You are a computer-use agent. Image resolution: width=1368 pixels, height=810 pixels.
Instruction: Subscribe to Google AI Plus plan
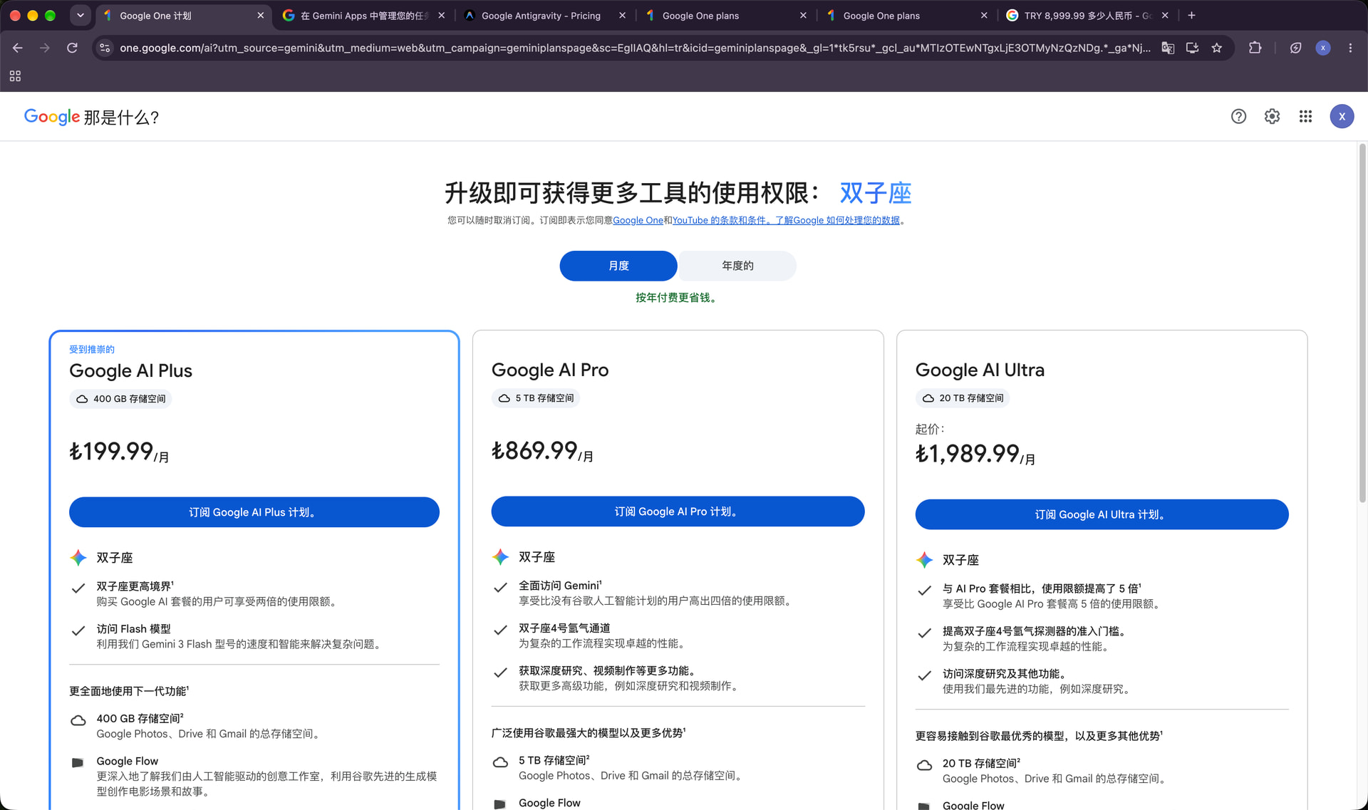click(x=254, y=512)
